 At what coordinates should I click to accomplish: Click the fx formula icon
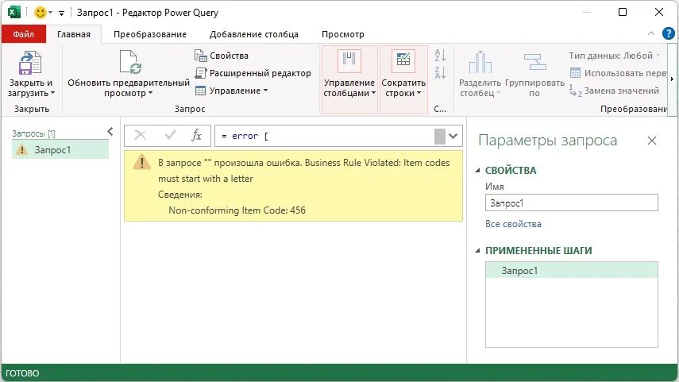pos(197,136)
